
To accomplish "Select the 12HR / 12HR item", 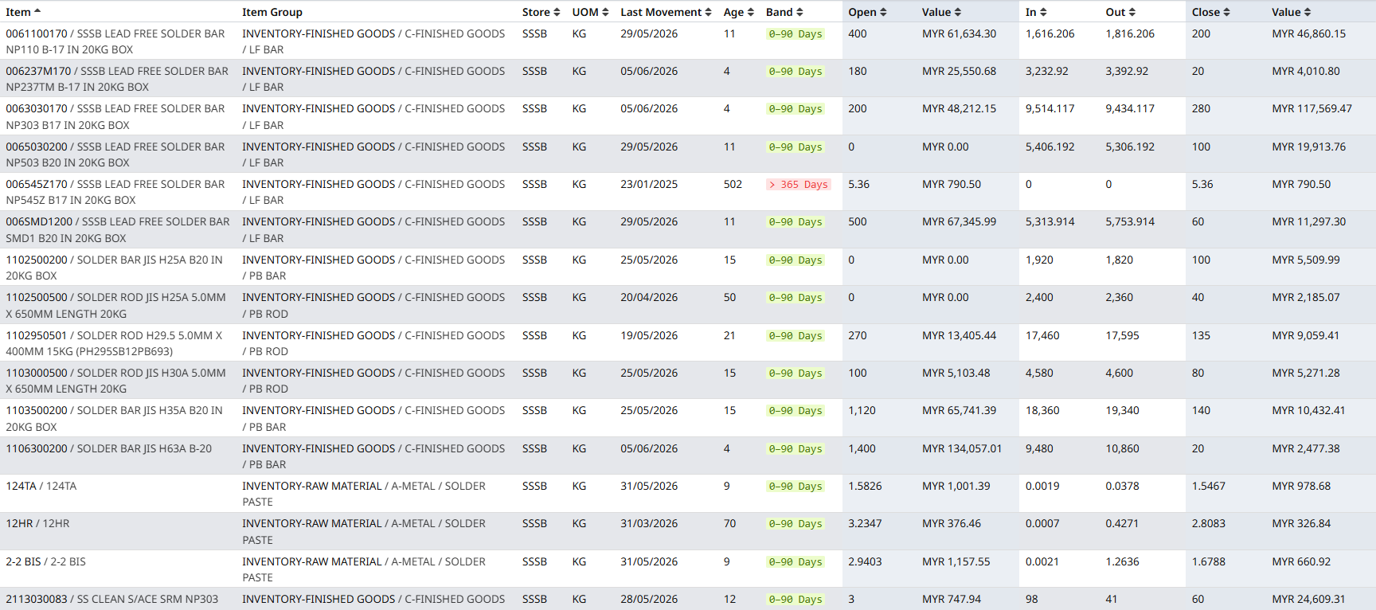I will click(37, 523).
